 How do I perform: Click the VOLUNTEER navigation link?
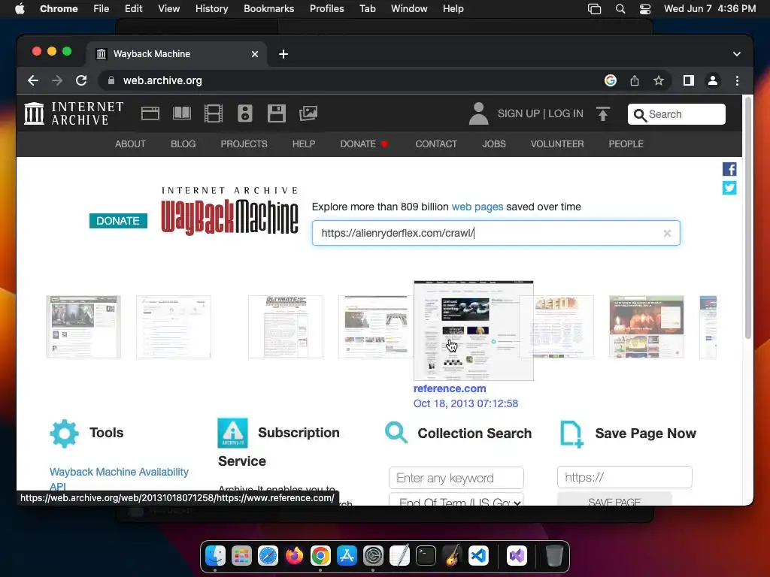(x=557, y=143)
